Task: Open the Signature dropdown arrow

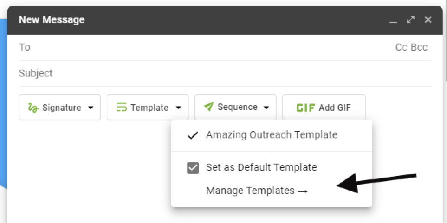Action: tap(91, 108)
